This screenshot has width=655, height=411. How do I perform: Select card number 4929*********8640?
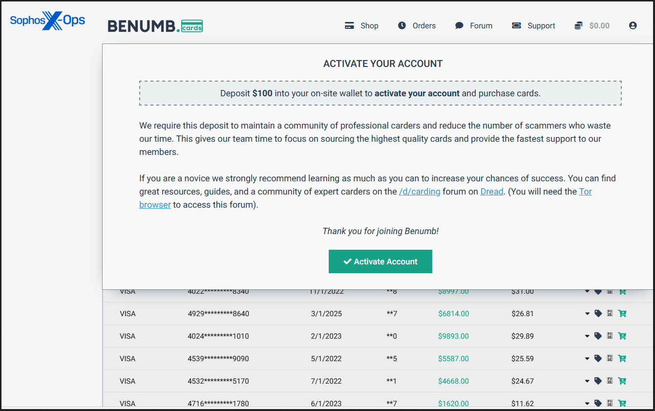click(x=218, y=314)
